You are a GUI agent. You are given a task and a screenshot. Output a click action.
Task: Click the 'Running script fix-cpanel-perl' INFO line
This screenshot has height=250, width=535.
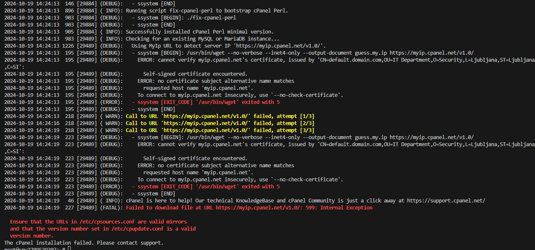click(207, 11)
